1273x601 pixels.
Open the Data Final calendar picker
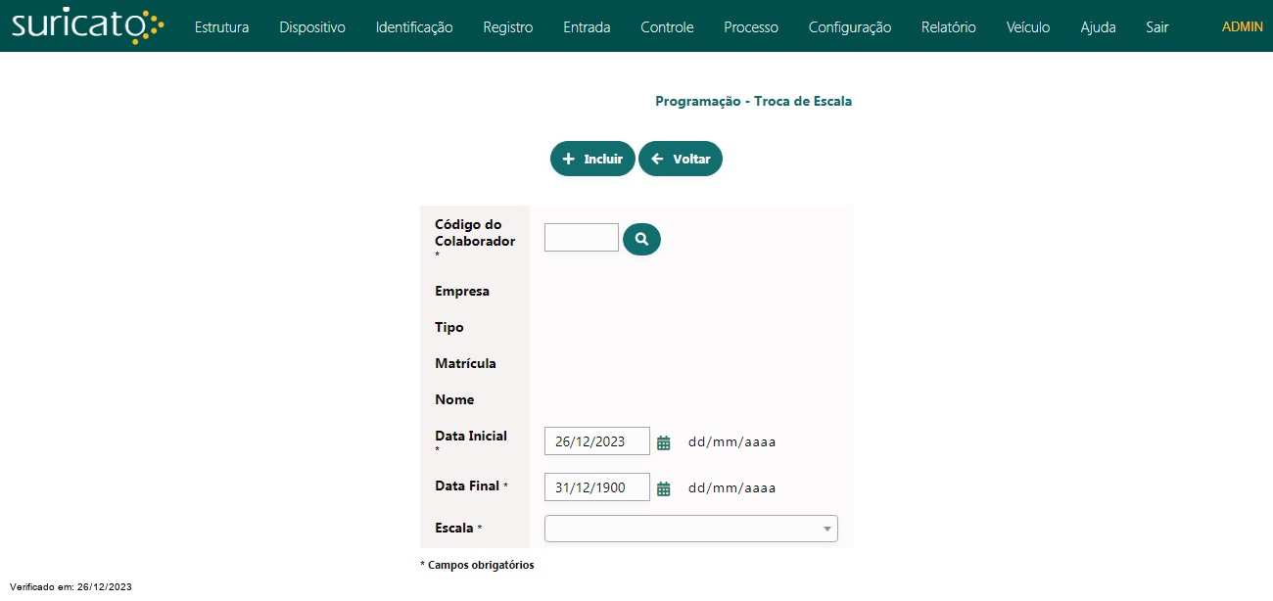[663, 488]
